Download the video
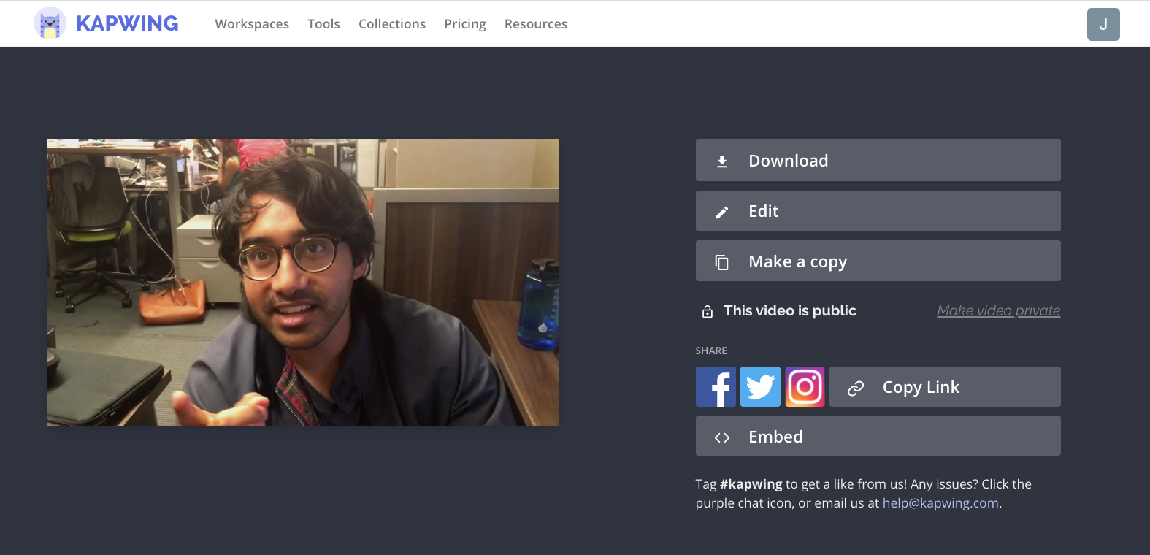 pyautogui.click(x=878, y=160)
